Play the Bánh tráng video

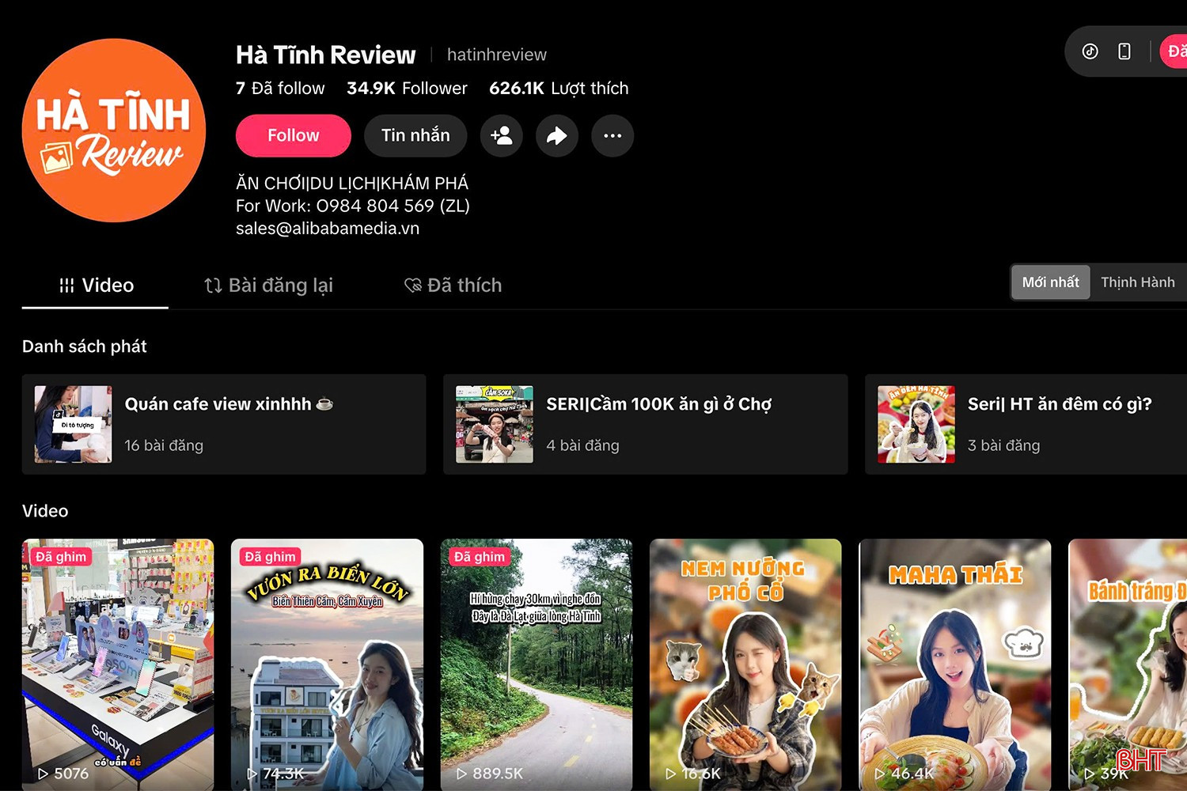tap(1128, 665)
